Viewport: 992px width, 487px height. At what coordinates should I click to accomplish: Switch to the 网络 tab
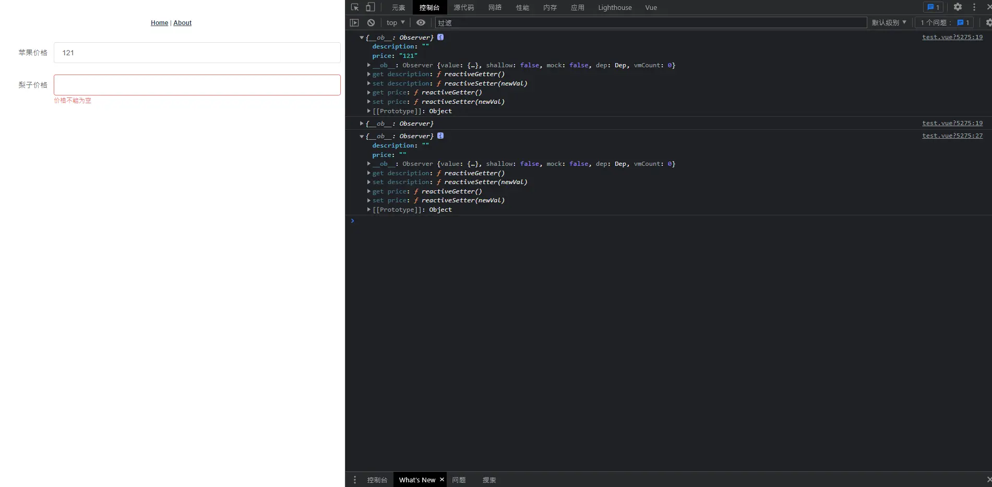(495, 7)
